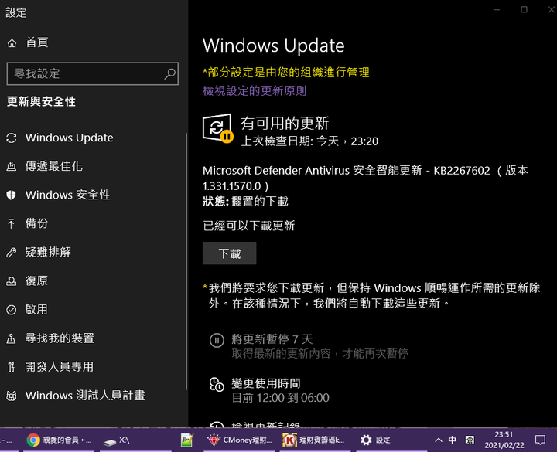Click the tools icon beside 開發人員專用

coord(12,367)
